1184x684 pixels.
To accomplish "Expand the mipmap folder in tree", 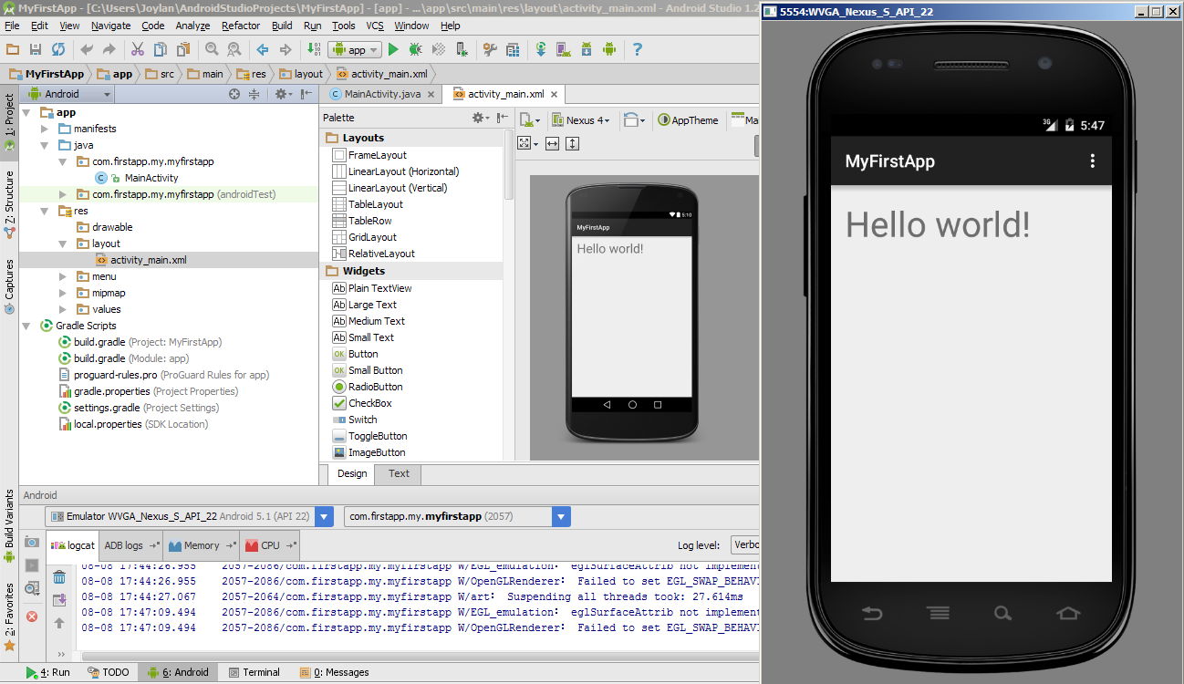I will click(x=62, y=293).
